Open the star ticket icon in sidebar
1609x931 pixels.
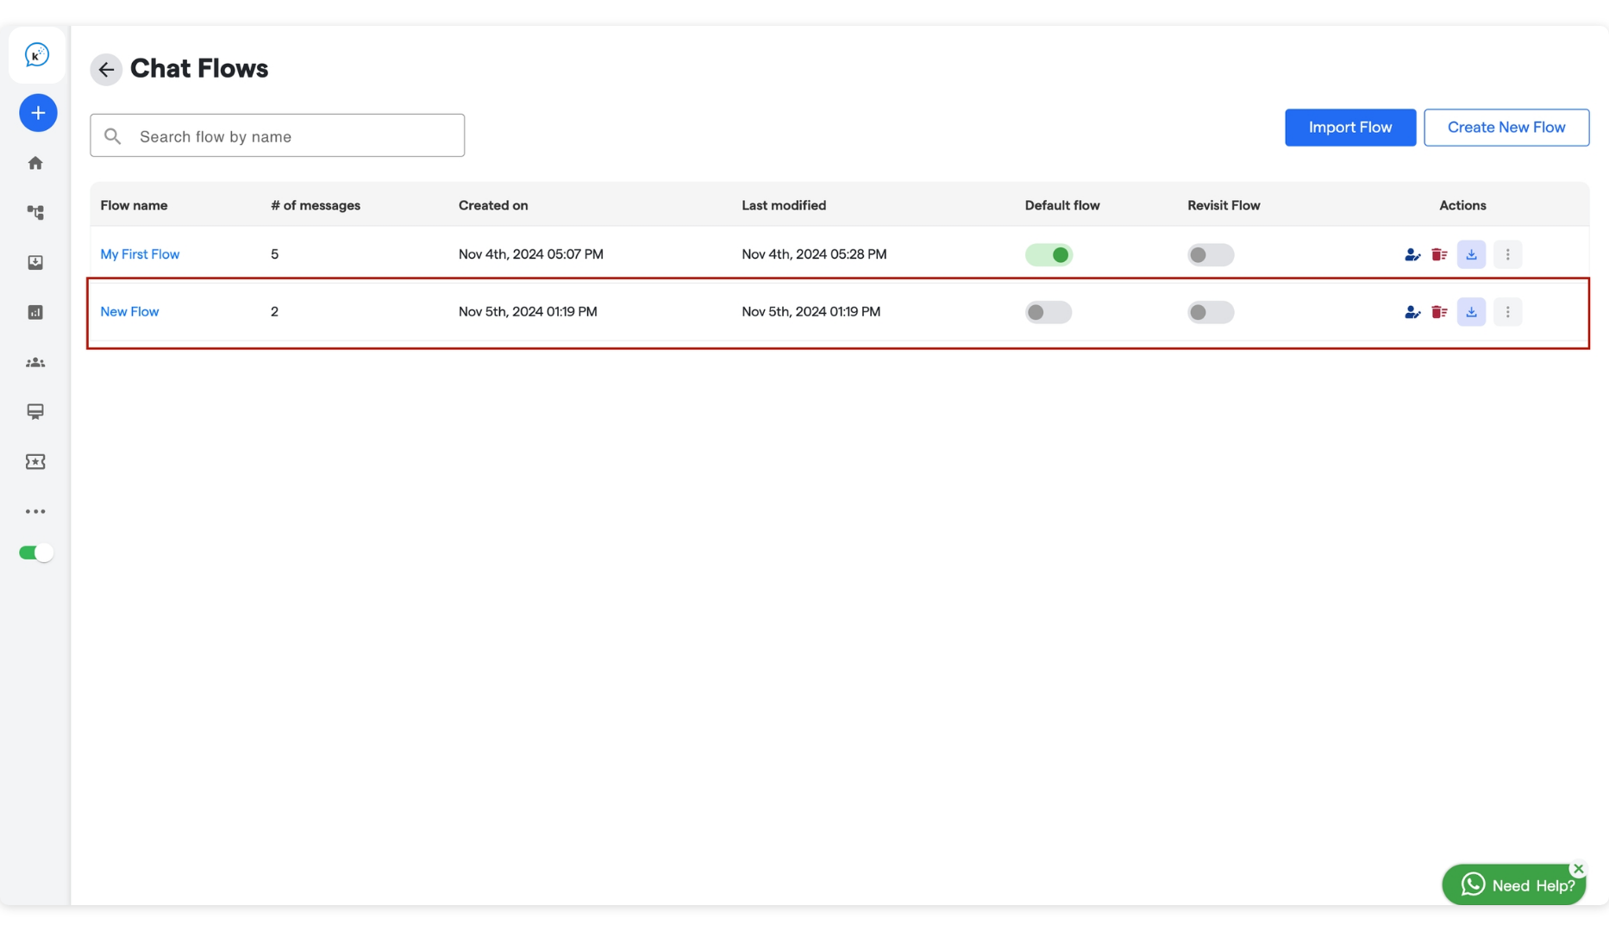point(35,462)
